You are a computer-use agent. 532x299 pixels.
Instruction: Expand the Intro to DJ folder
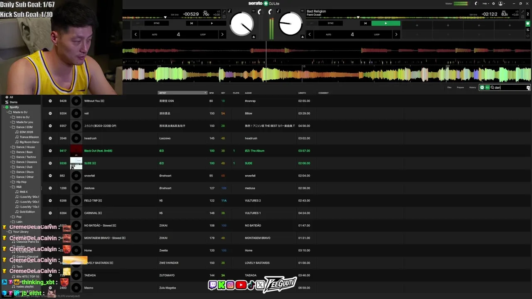click(x=11, y=117)
